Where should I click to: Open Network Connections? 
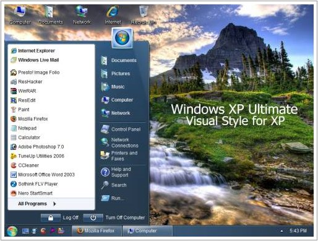[119, 142]
